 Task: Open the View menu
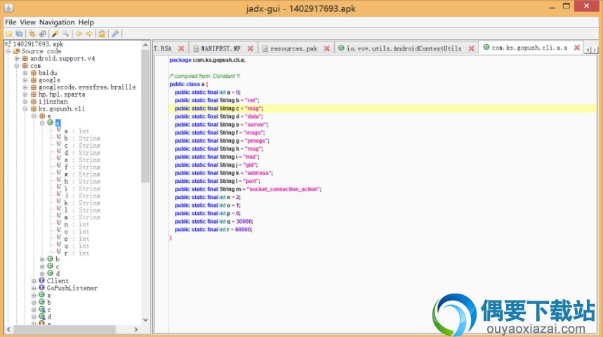click(x=27, y=22)
